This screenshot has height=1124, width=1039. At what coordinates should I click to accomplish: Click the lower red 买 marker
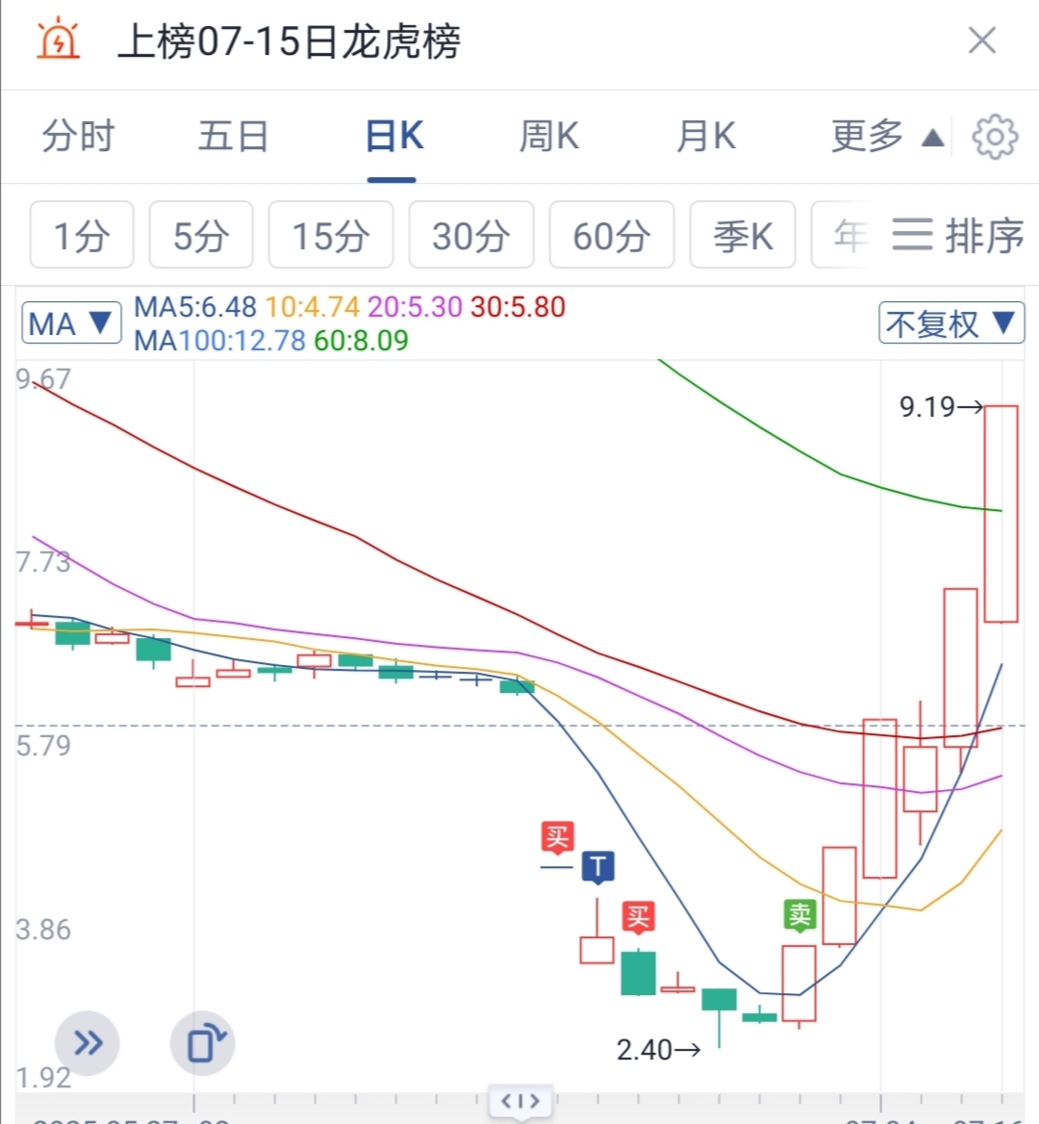click(638, 917)
